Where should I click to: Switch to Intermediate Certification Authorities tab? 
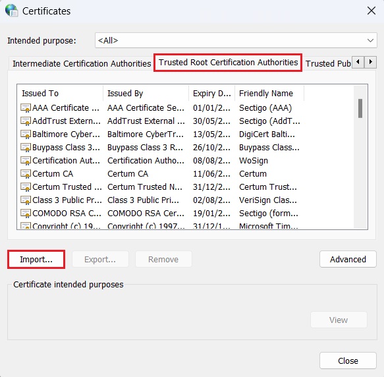82,64
